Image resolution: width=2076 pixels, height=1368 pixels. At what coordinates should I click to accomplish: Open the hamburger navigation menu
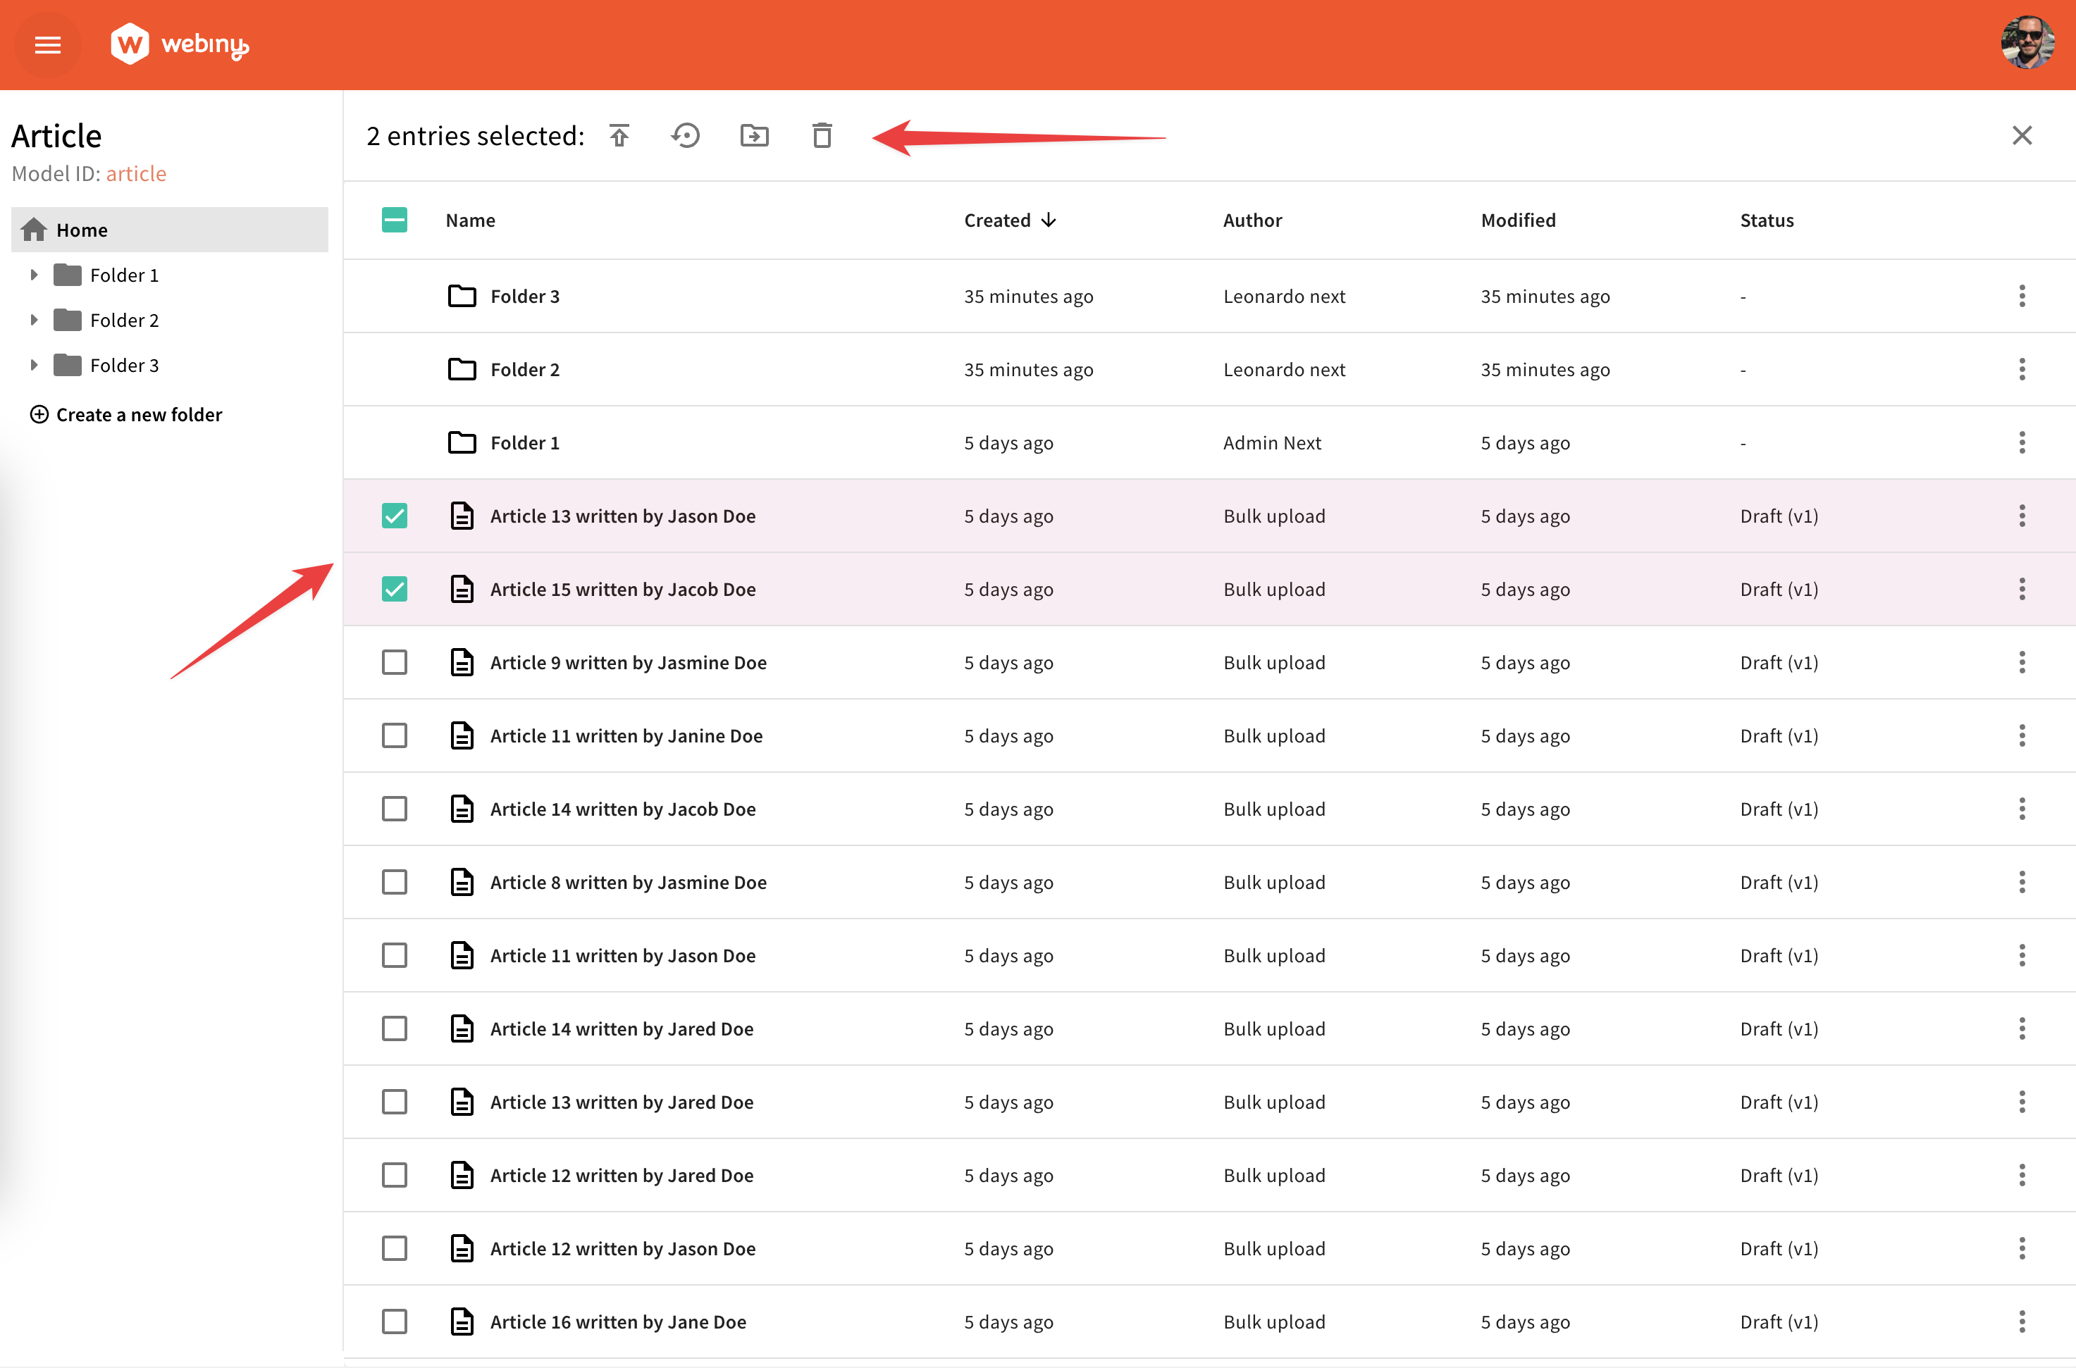(x=47, y=44)
